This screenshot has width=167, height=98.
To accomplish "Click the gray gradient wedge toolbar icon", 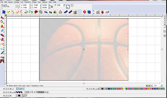I will click(98, 12).
